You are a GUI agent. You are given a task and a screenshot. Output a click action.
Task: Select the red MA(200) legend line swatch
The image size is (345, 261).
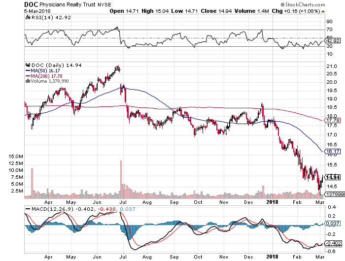(28, 76)
